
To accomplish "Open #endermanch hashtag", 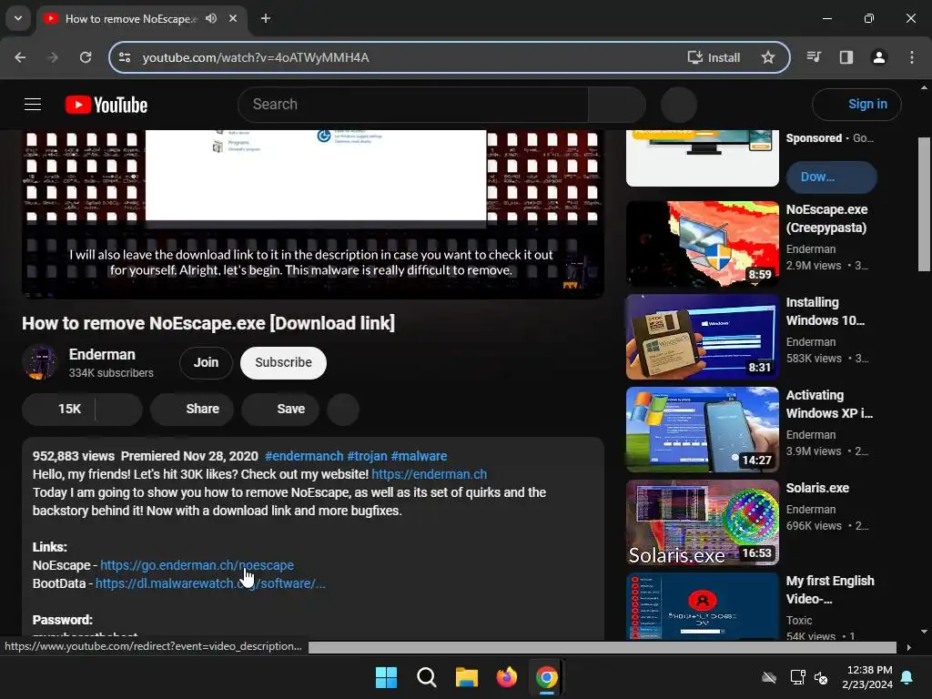I will [x=304, y=456].
